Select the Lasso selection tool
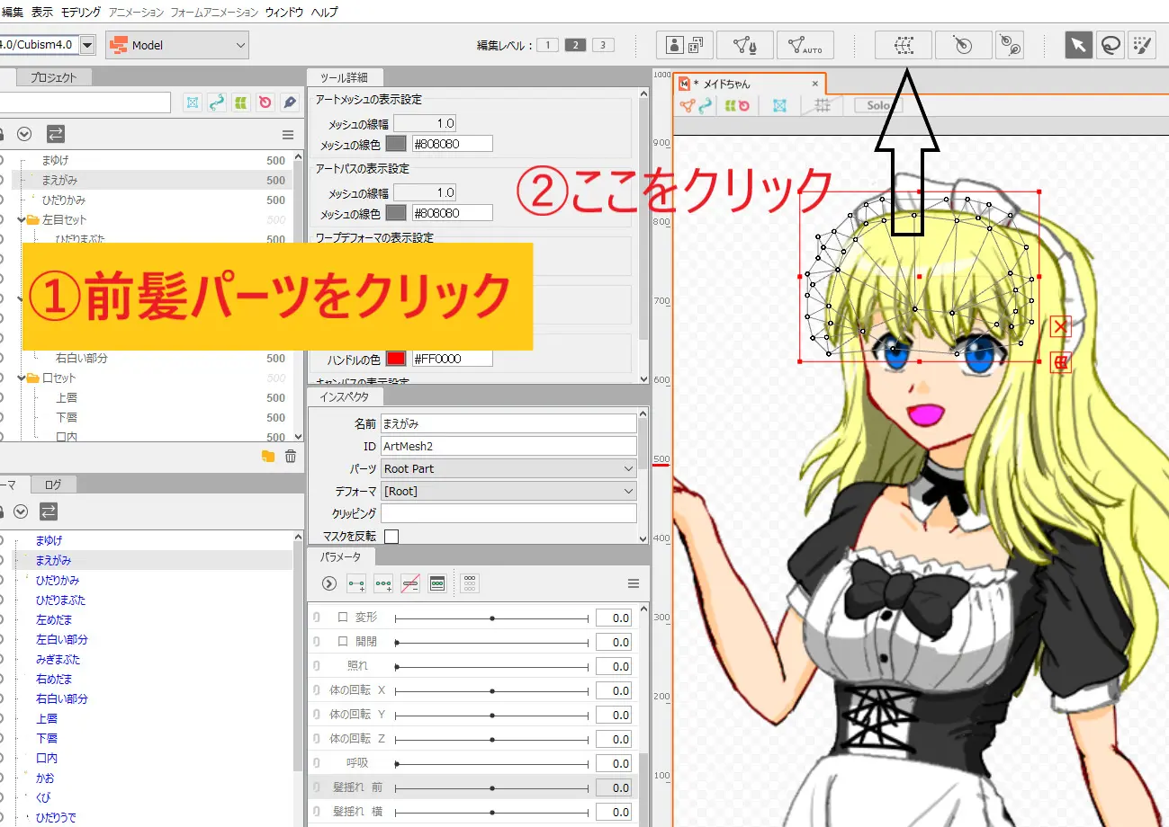This screenshot has height=827, width=1169. (x=1110, y=43)
